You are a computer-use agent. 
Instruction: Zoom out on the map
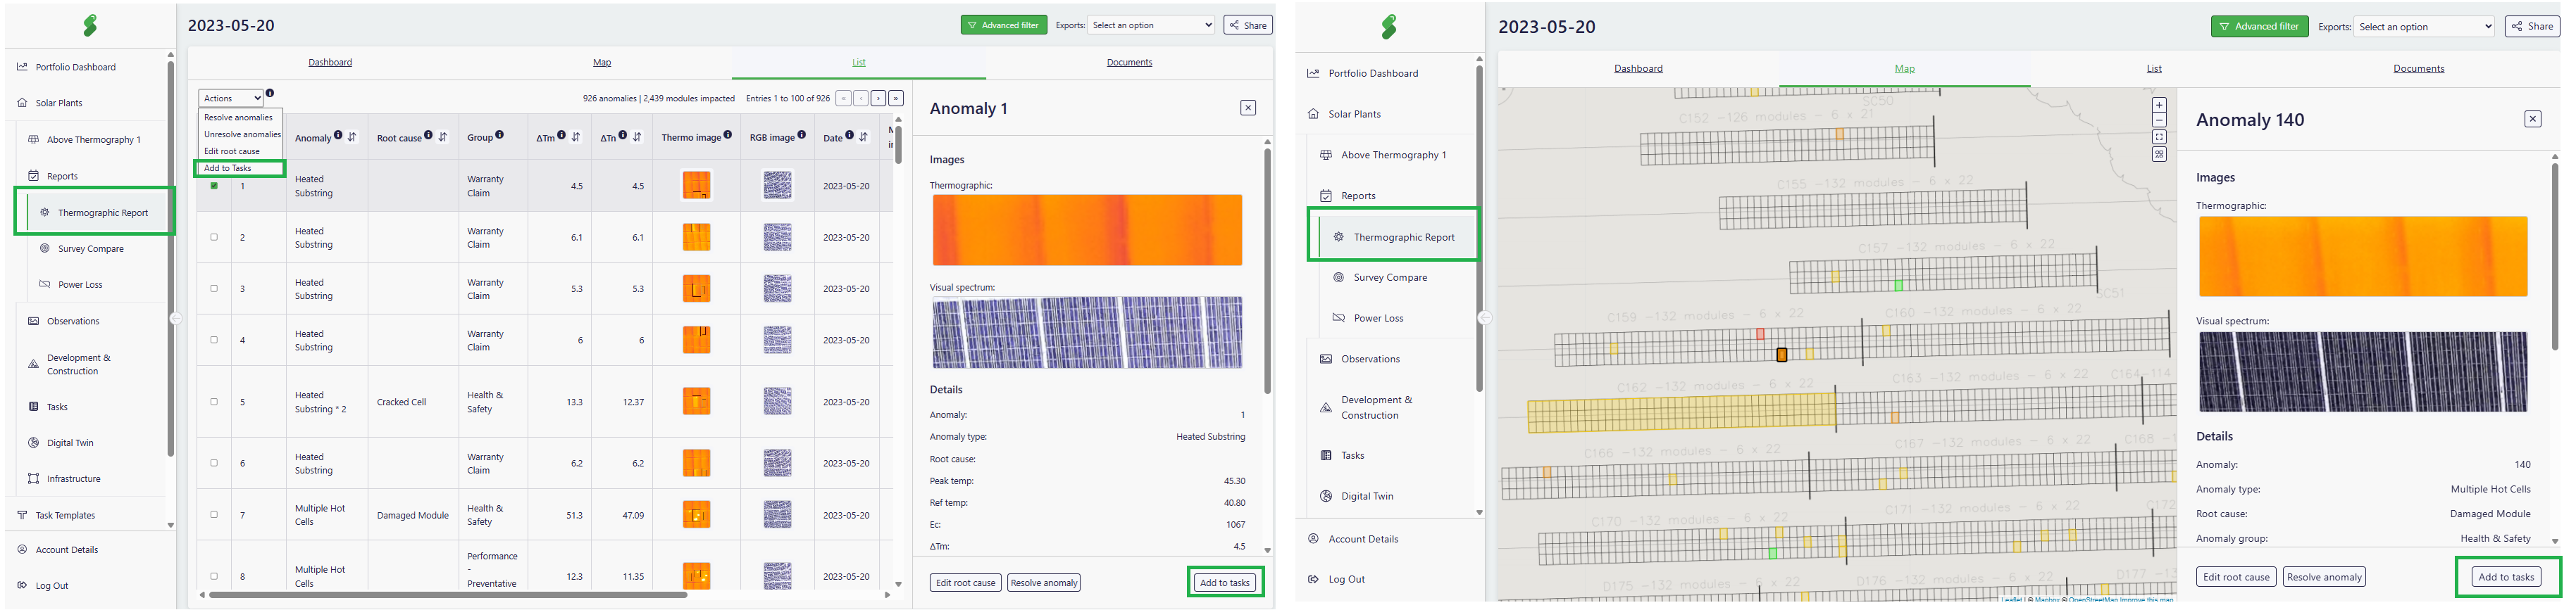coord(2159,120)
